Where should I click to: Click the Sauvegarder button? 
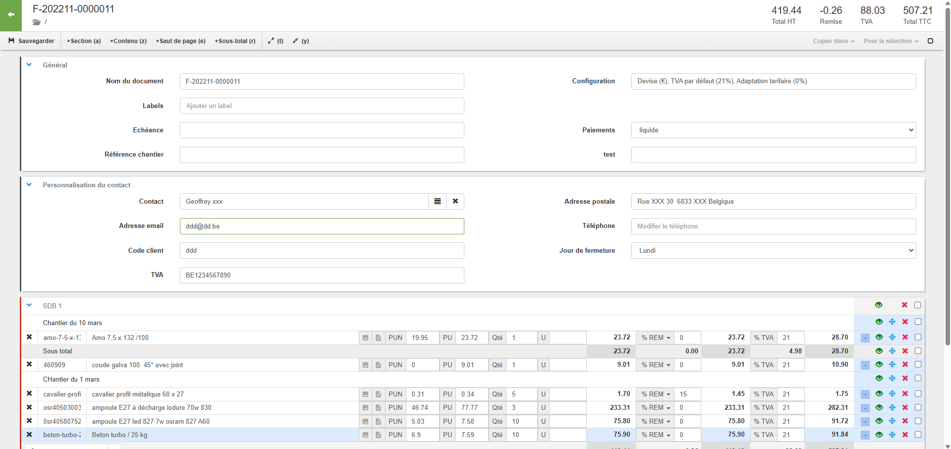point(31,41)
